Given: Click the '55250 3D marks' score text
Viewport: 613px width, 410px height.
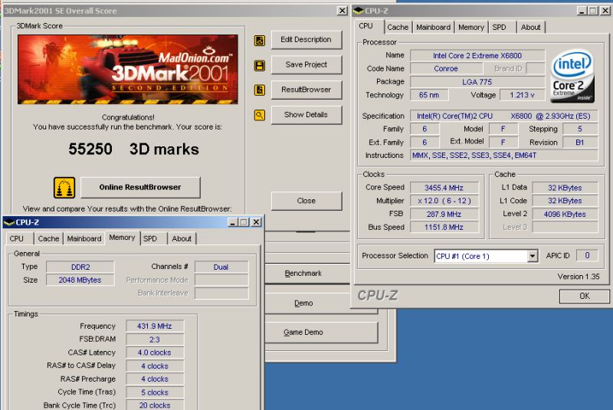Looking at the screenshot, I should click(x=133, y=149).
